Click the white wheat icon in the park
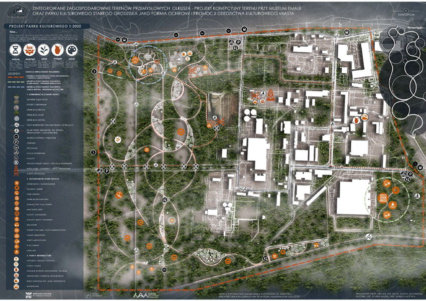Viewport: 426px width, 301px height. (118, 139)
